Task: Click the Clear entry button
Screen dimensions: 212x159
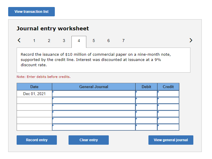Action: [89, 140]
